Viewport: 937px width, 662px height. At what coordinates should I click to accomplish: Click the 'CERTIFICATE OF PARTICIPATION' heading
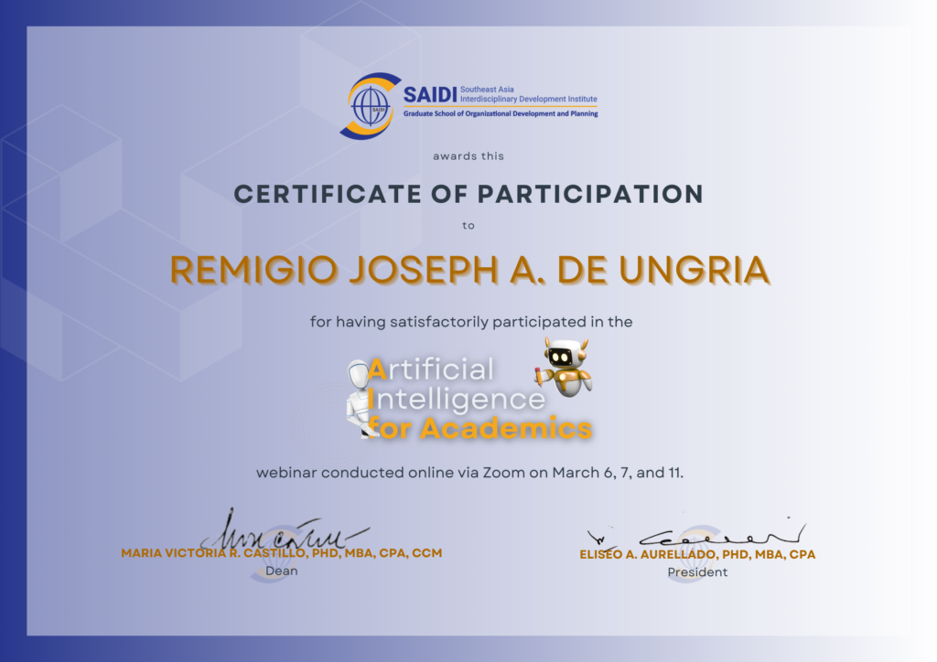[x=468, y=194]
